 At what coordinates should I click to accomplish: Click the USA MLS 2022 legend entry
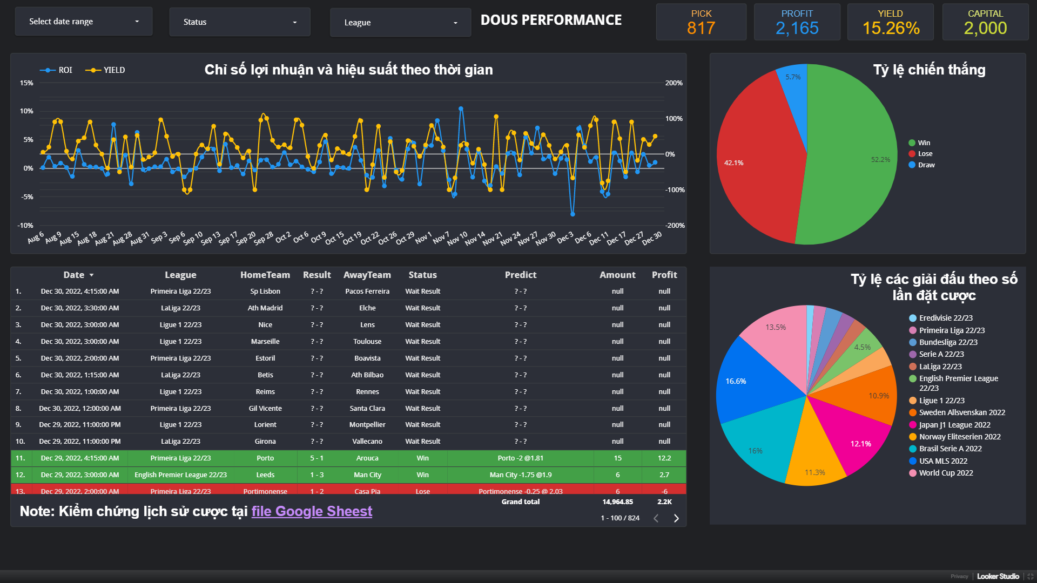942,461
